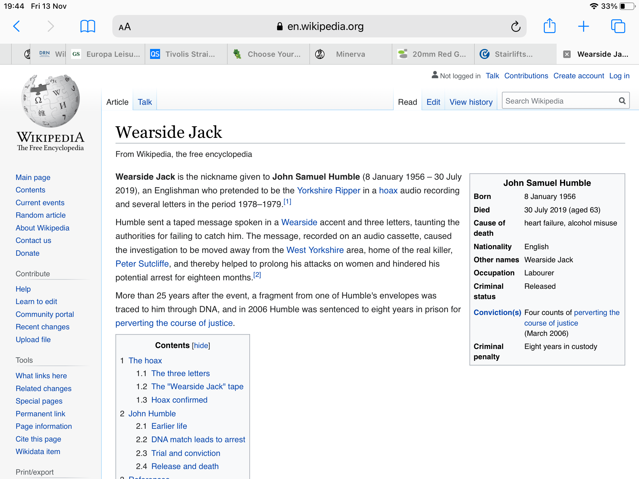This screenshot has width=639, height=479.
Task: Tap the en.wikipedia.org address bar
Action: (x=319, y=27)
